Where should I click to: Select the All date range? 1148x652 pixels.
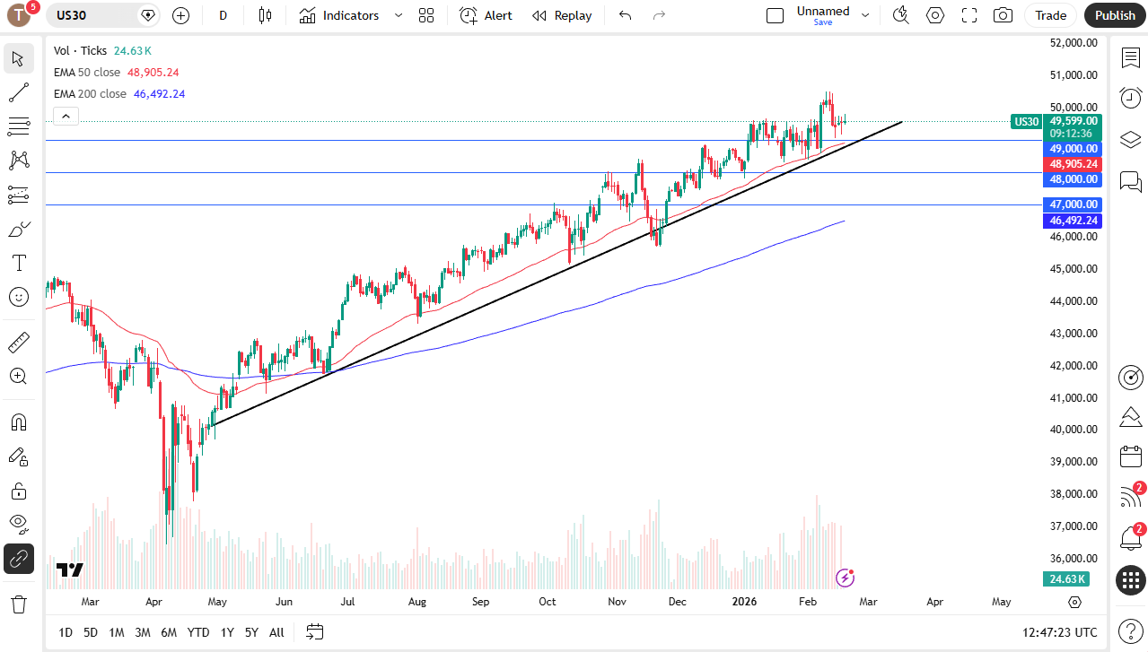click(276, 632)
